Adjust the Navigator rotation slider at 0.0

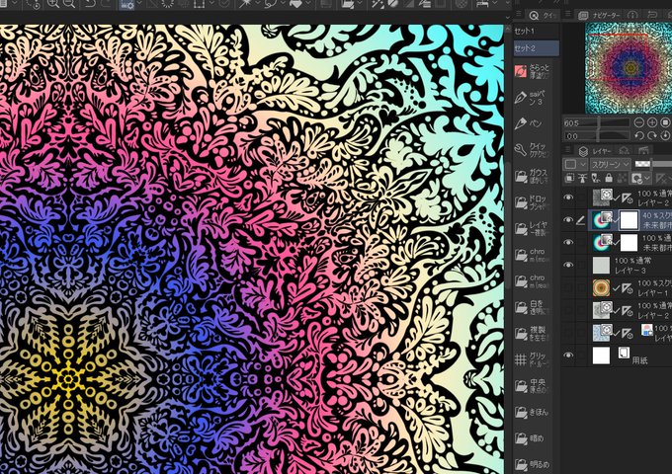(x=597, y=136)
